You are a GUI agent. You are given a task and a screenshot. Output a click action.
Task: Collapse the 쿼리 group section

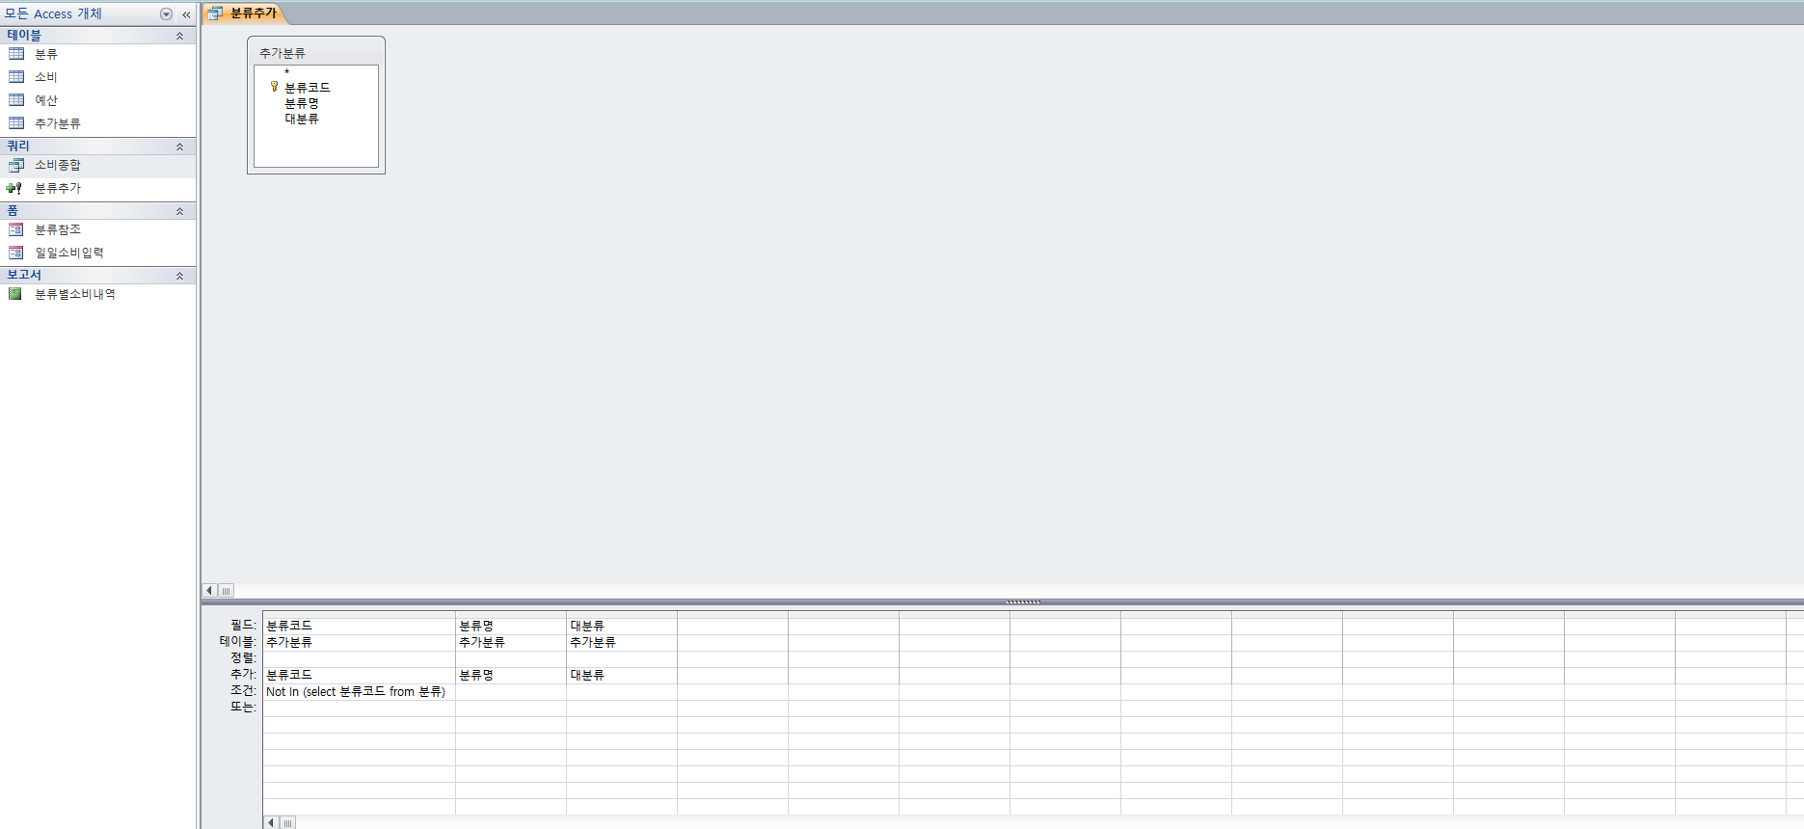point(179,147)
